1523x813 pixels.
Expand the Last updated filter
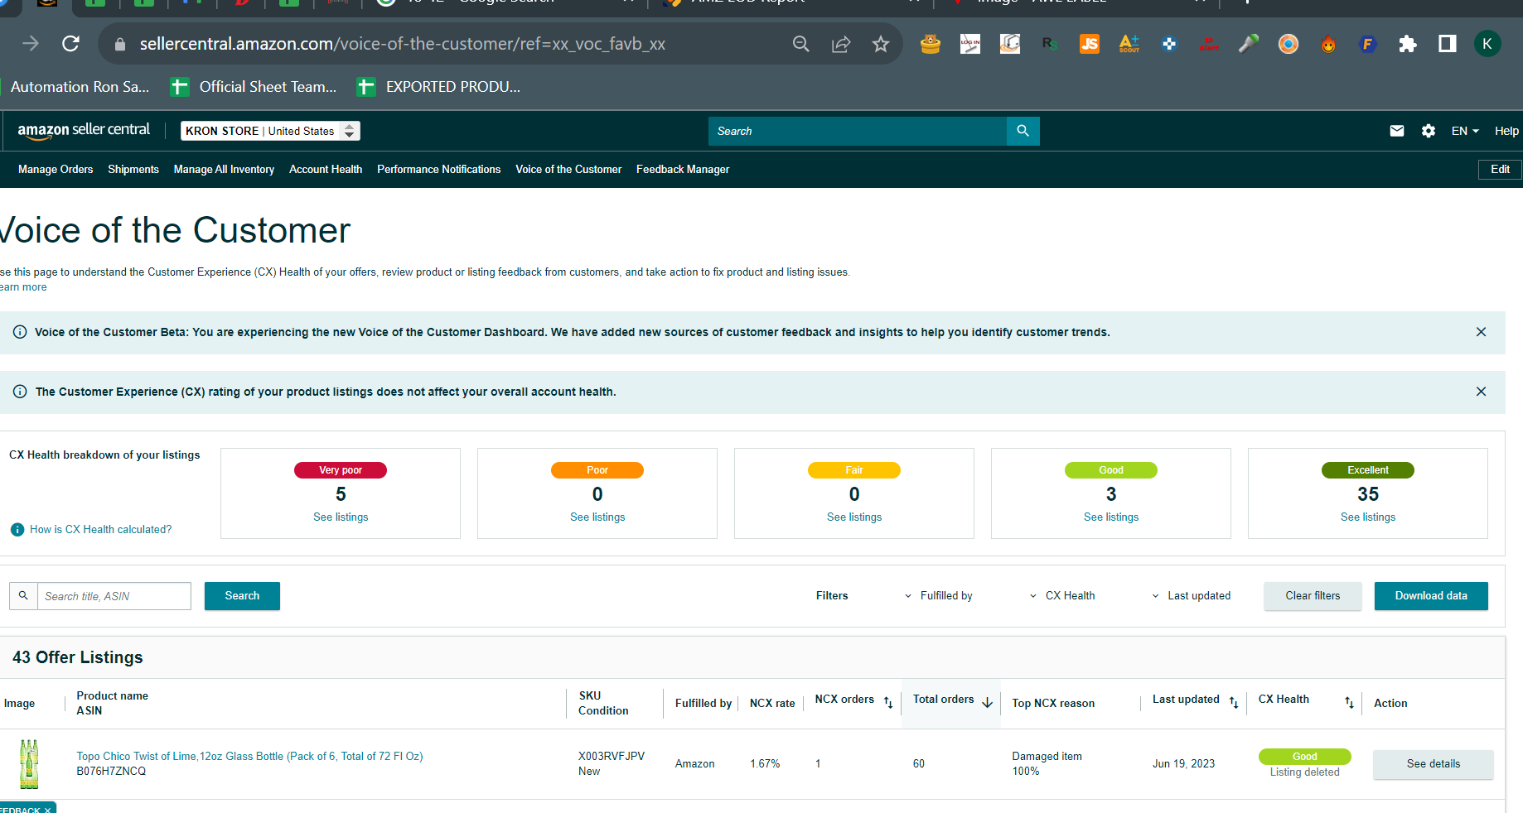1192,596
